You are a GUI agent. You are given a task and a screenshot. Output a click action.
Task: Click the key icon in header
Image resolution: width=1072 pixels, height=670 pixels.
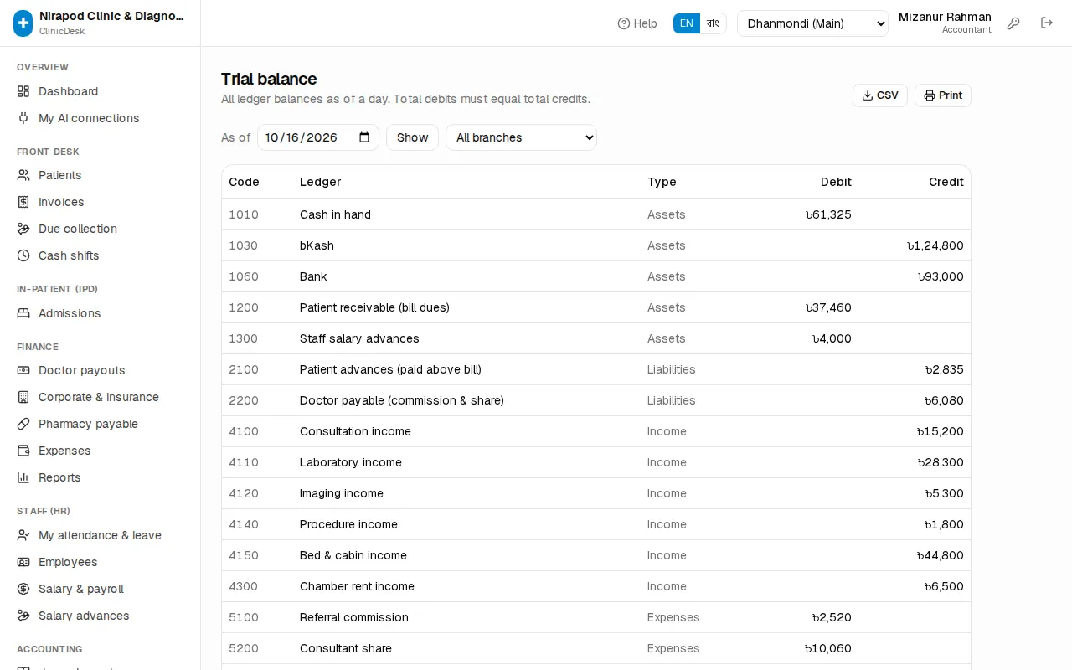(1013, 23)
